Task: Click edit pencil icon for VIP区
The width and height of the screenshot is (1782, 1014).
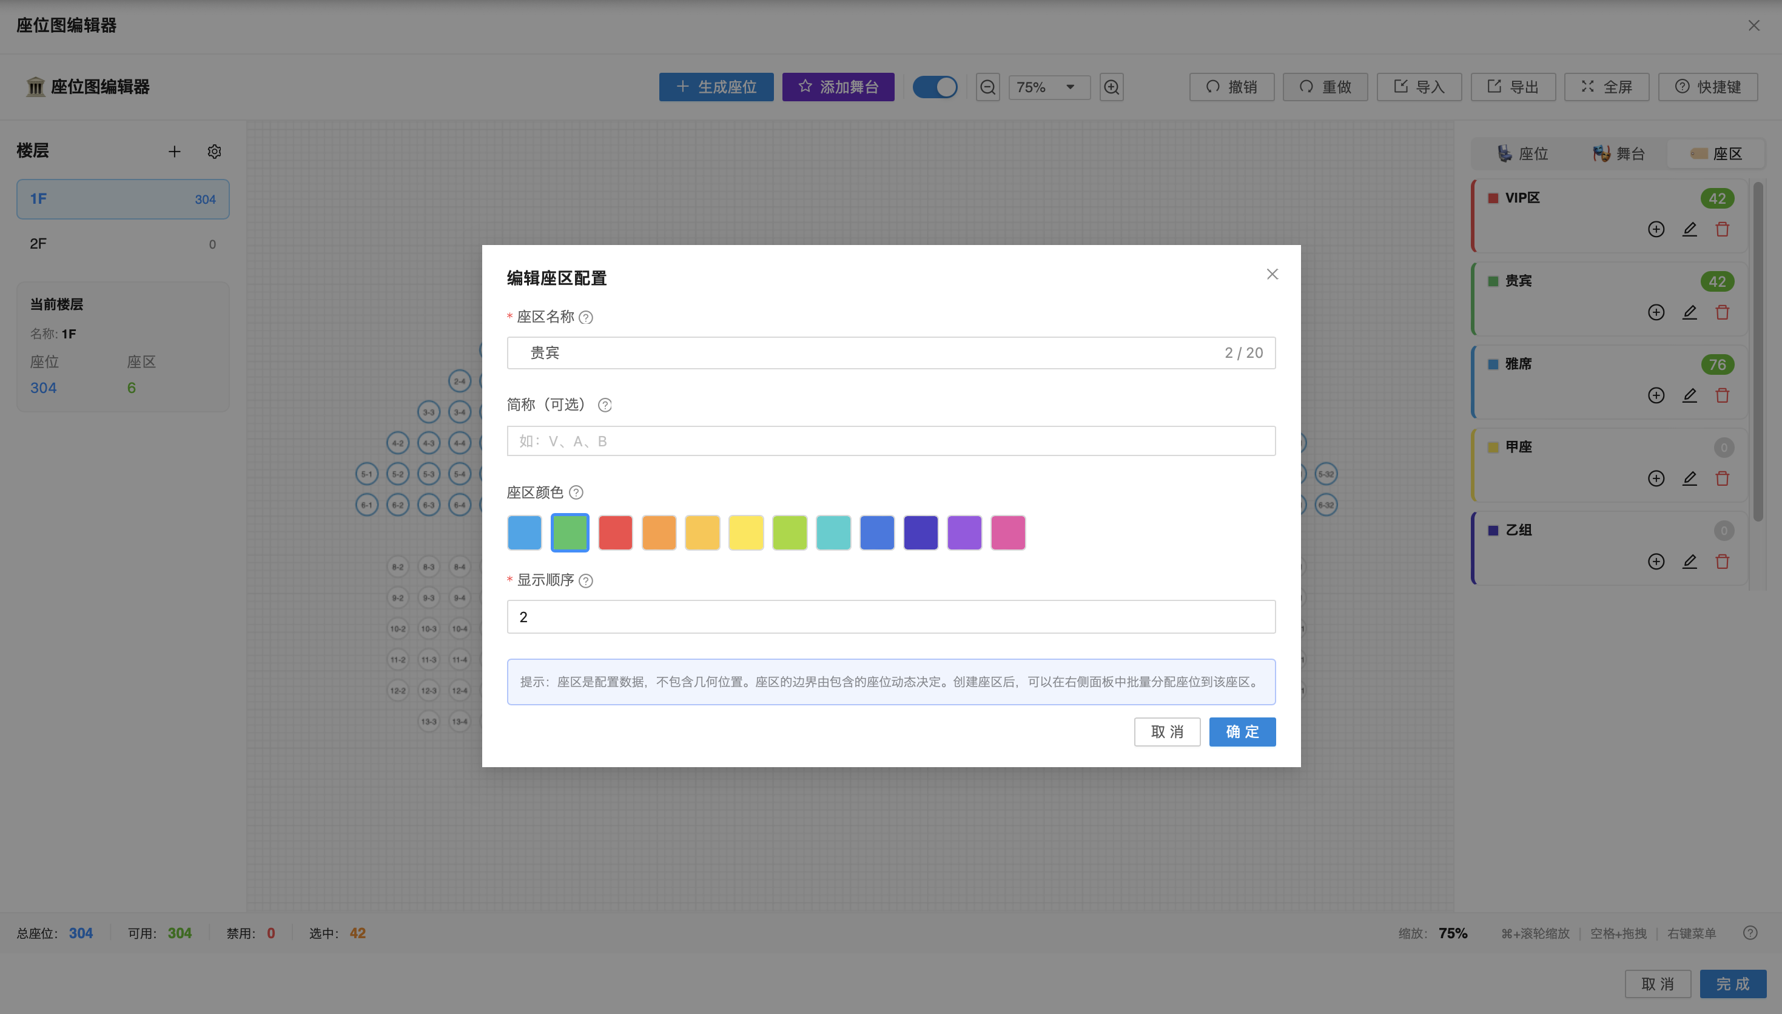Action: pyautogui.click(x=1689, y=229)
